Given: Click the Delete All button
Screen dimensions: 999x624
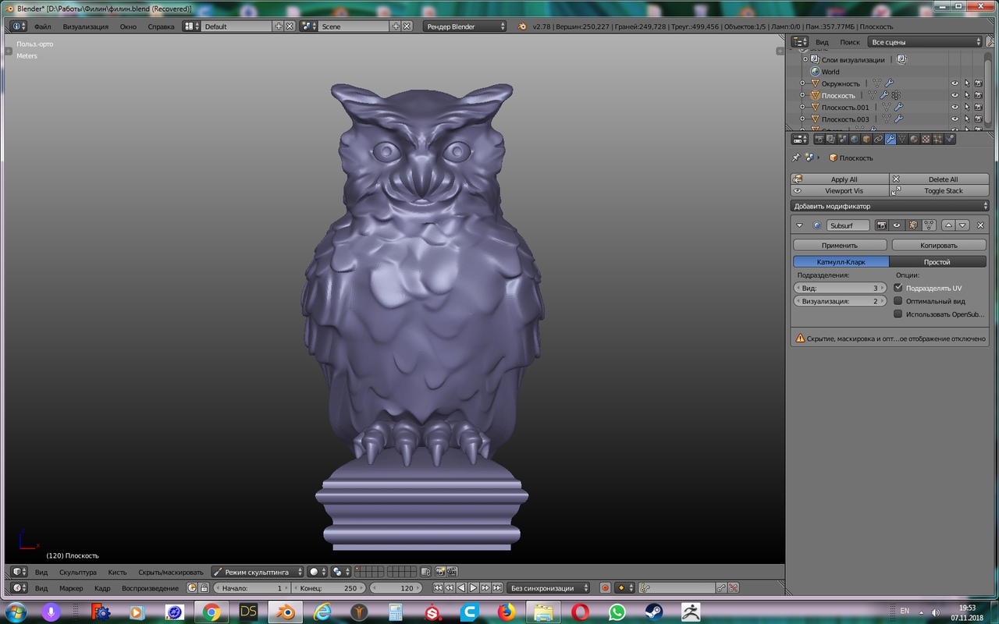Looking at the screenshot, I should (940, 179).
